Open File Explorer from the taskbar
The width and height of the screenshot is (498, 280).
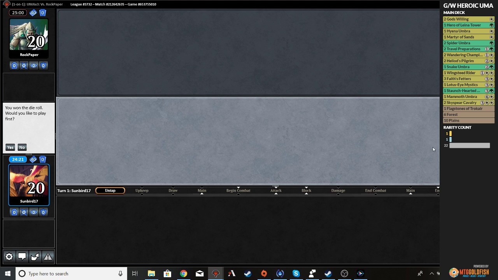click(151, 274)
